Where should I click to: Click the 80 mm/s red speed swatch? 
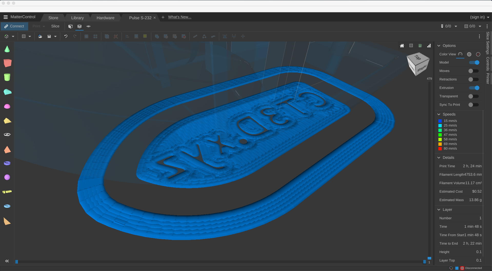440,149
